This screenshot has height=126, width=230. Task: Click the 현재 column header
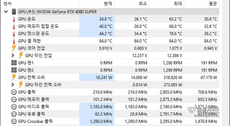[108, 4]
